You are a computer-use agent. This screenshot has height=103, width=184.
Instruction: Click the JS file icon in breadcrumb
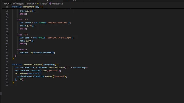(38, 4)
